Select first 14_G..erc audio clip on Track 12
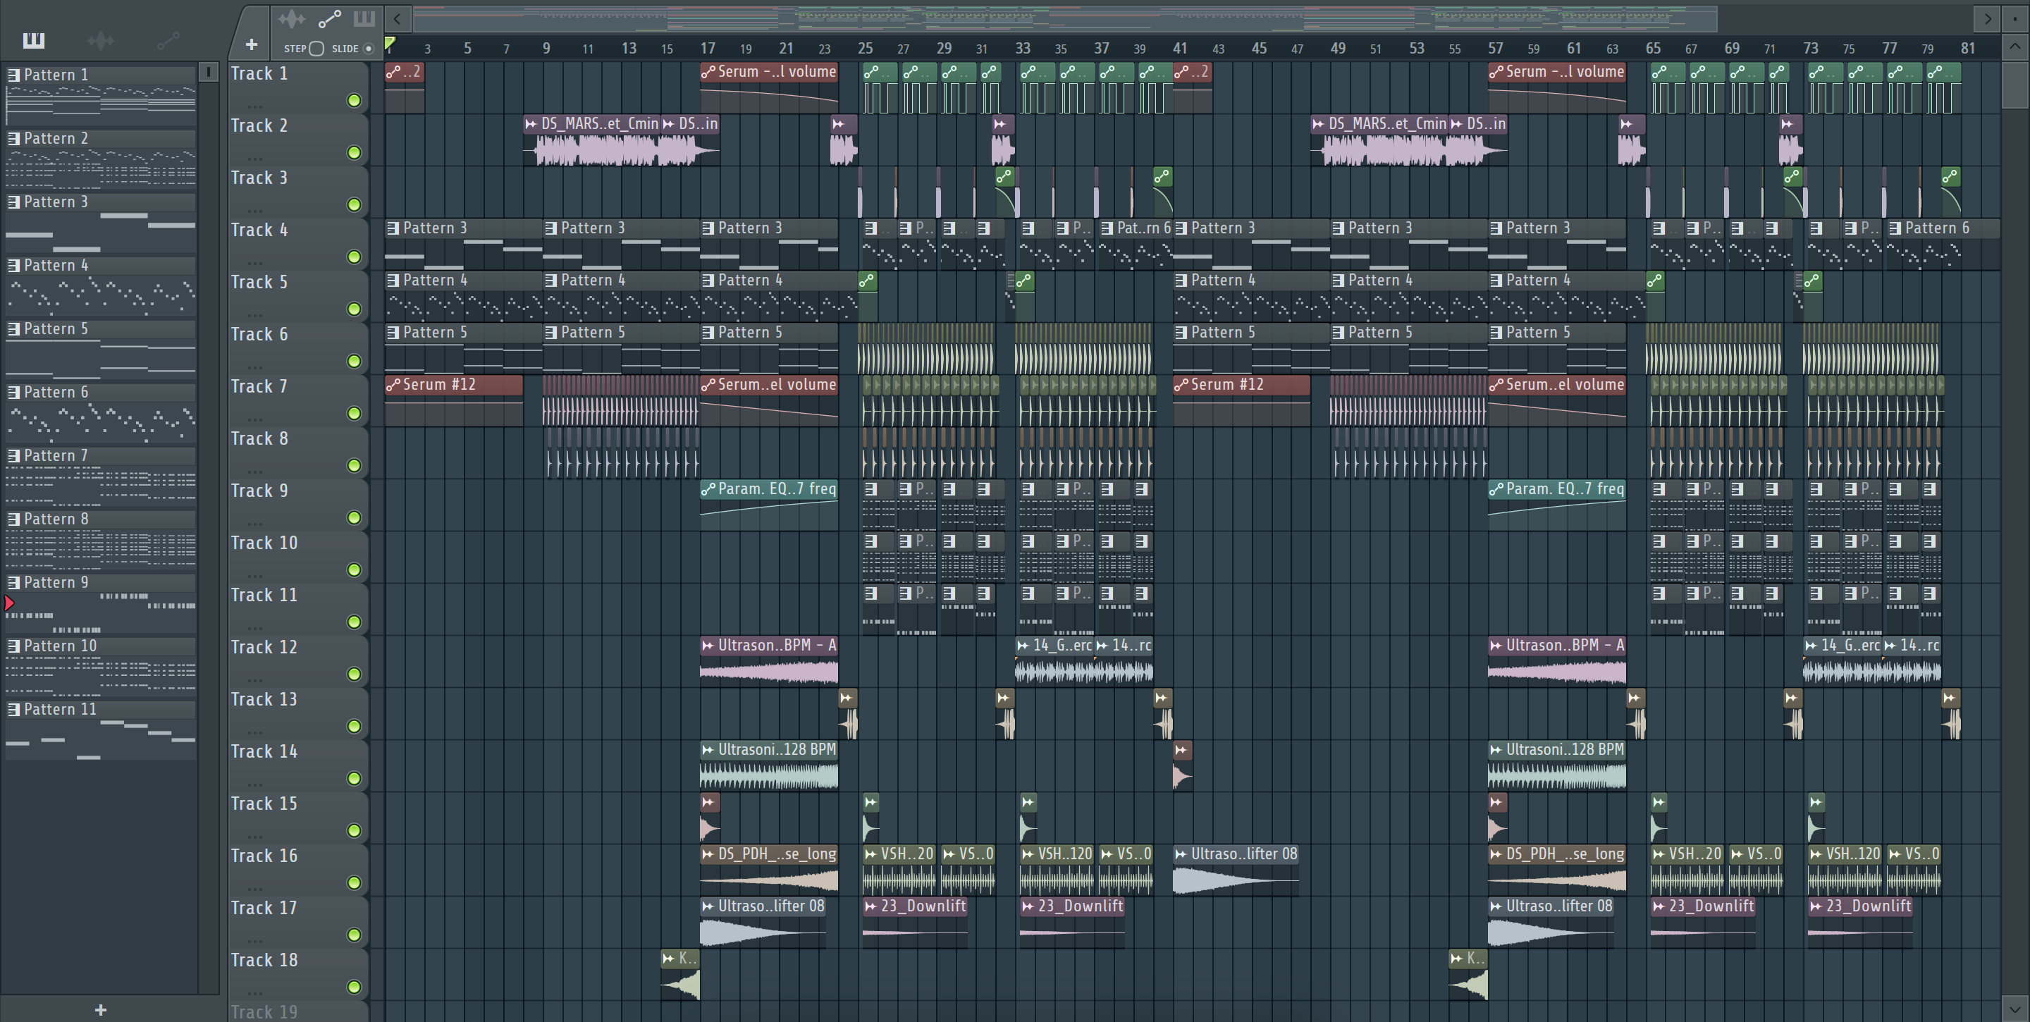 click(1054, 660)
